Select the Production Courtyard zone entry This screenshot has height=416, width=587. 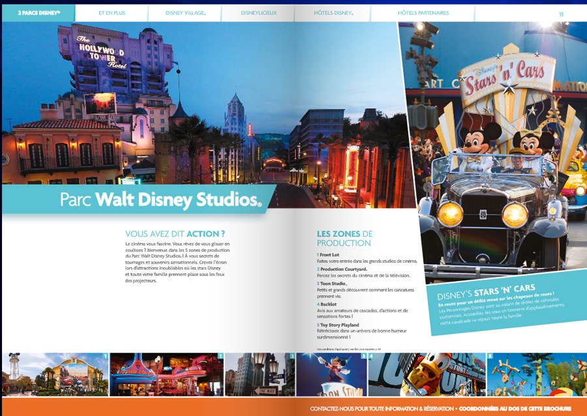tap(343, 269)
